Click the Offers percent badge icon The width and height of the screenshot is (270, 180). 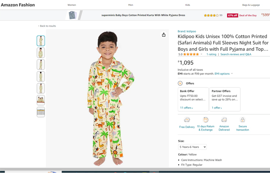(x=180, y=83)
